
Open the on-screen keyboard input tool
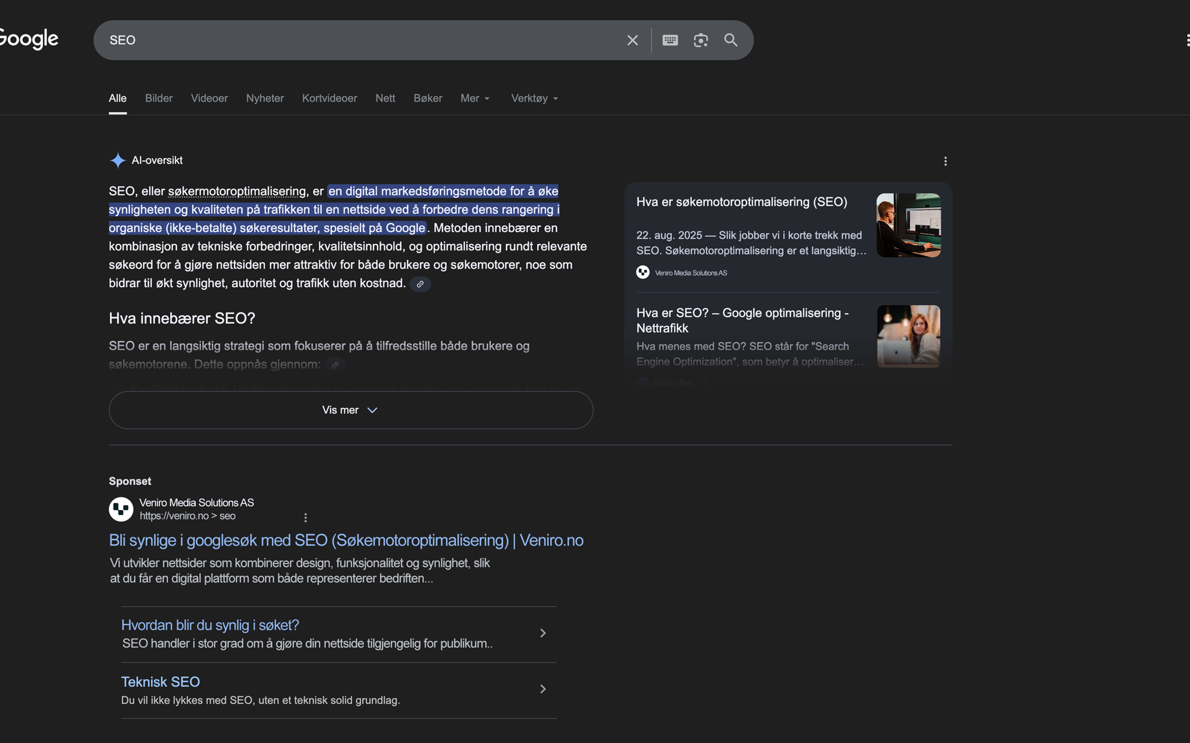point(670,40)
